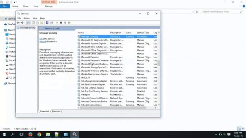Viewport: 246px width, 138px height.
Task: Open the Manage ribbon tab in Explorer
Action: [49, 7]
